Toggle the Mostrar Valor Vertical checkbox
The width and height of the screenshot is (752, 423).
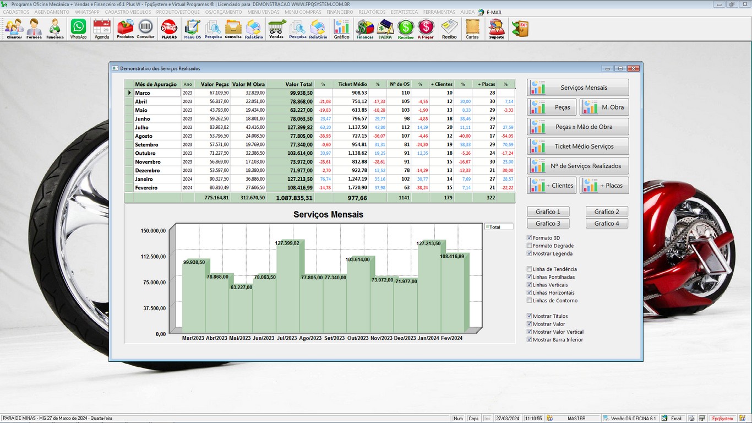530,332
